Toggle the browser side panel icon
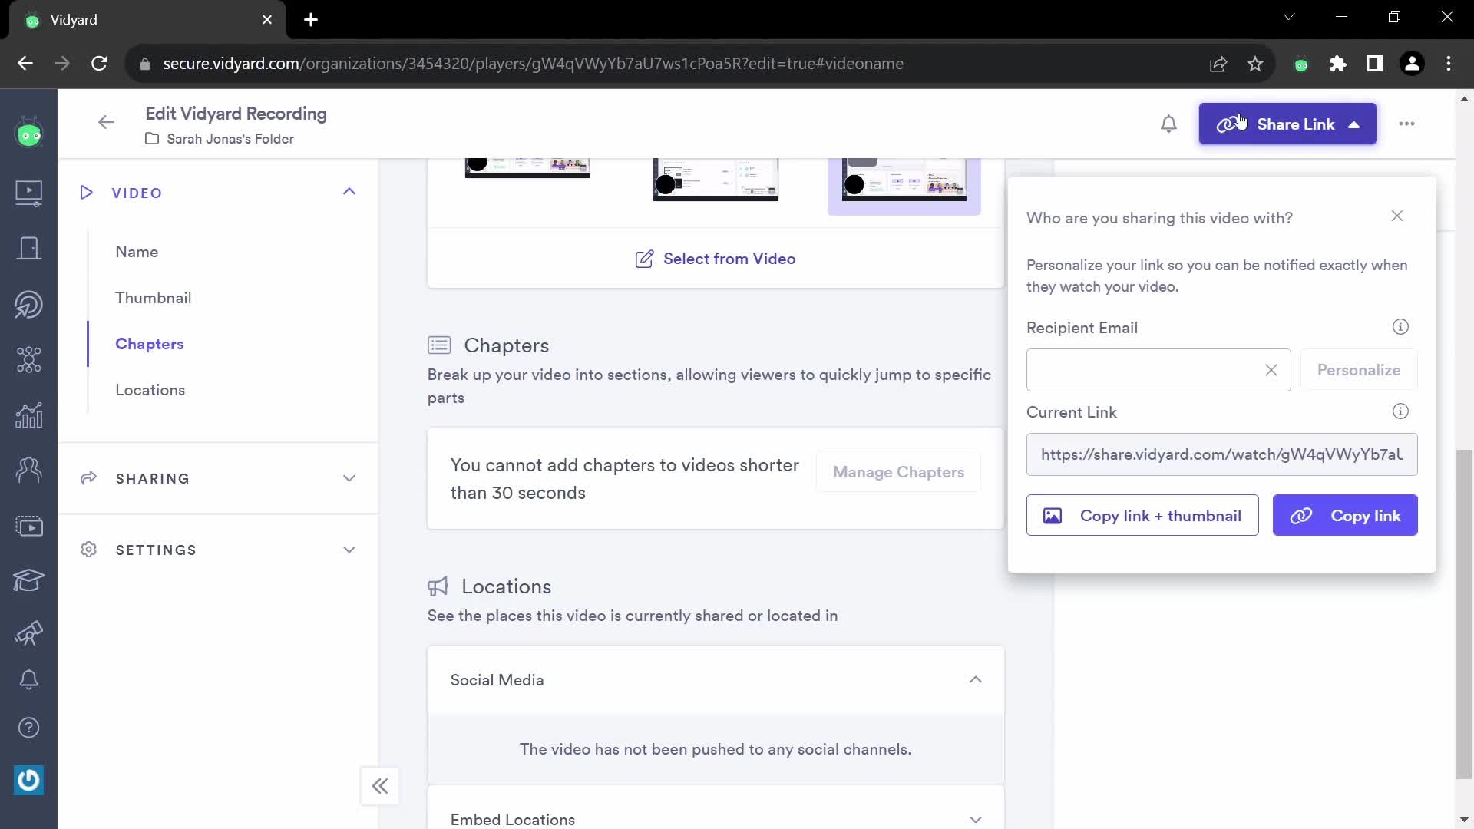 (x=1375, y=64)
